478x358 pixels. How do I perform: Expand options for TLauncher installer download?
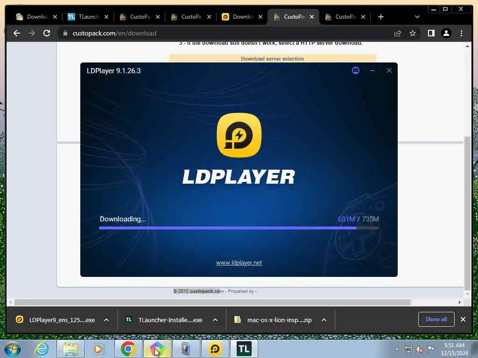tap(215, 320)
